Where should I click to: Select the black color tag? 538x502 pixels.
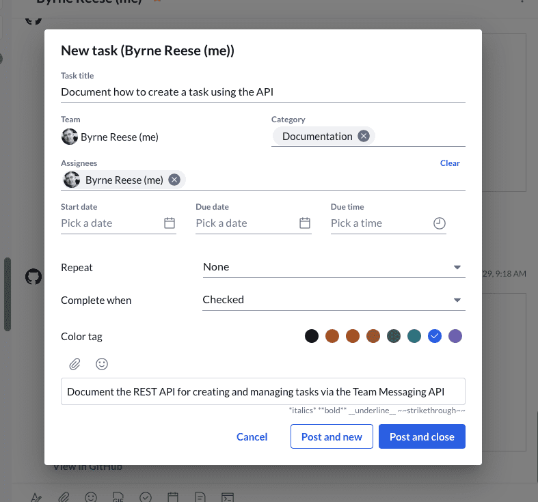pyautogui.click(x=312, y=336)
